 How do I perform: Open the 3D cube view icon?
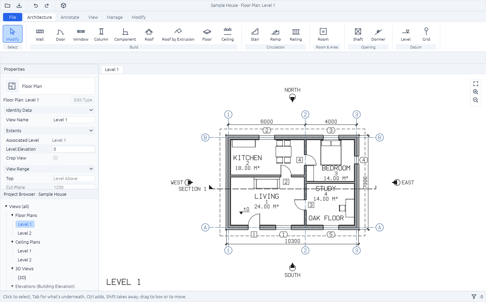(x=63, y=5)
